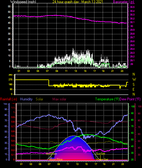This screenshot has width=142, height=168.
Task: Click hour '21' on the windspeed graph axis
Action: coord(112,71)
